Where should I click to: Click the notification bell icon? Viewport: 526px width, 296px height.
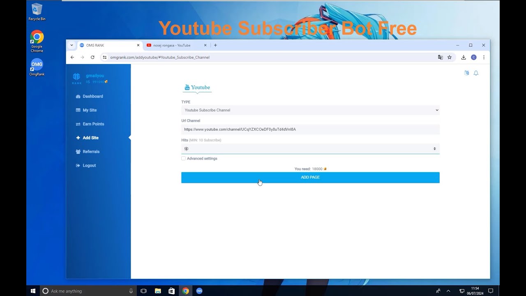pyautogui.click(x=476, y=73)
